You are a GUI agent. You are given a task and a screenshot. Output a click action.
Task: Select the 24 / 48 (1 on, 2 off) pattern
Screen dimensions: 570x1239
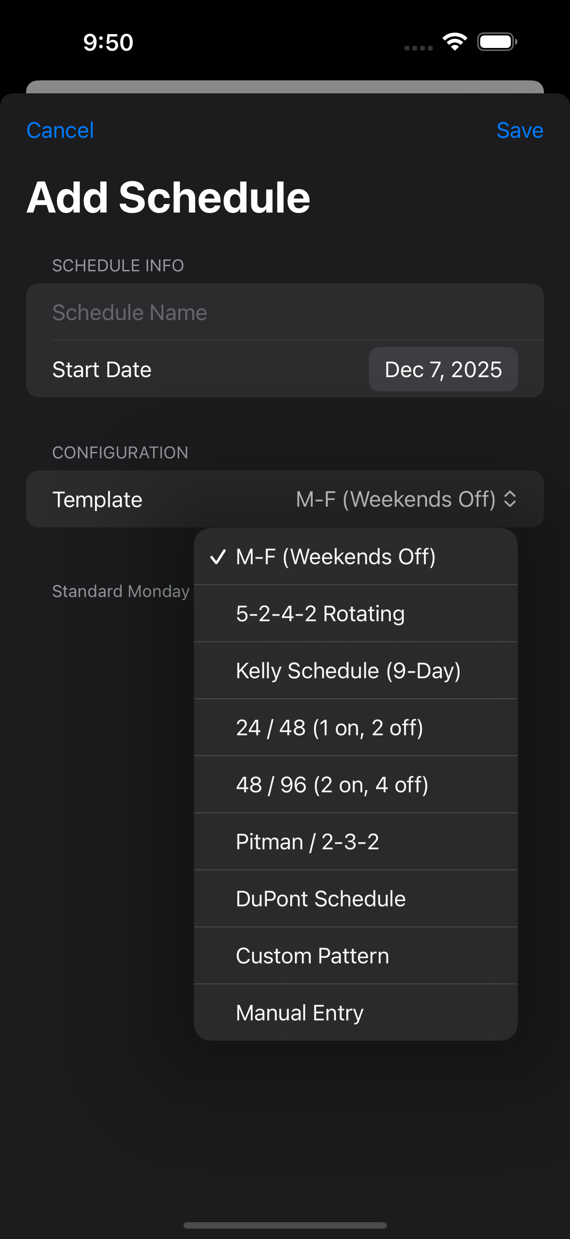(x=330, y=727)
